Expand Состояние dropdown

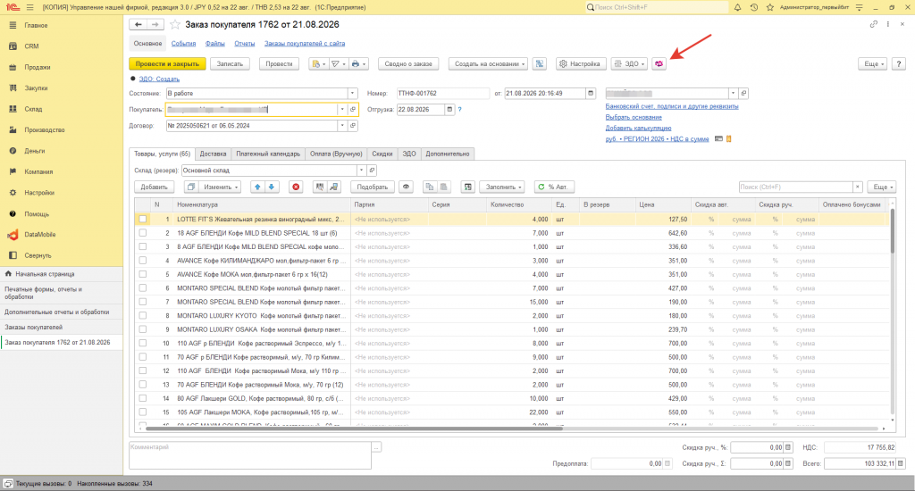(352, 94)
